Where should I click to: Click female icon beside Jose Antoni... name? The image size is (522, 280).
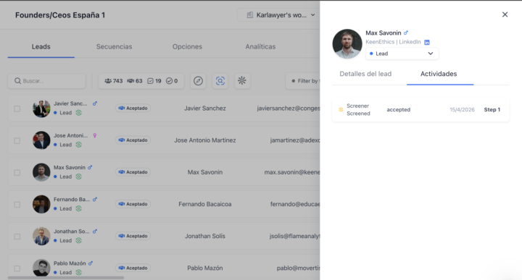[x=95, y=135]
